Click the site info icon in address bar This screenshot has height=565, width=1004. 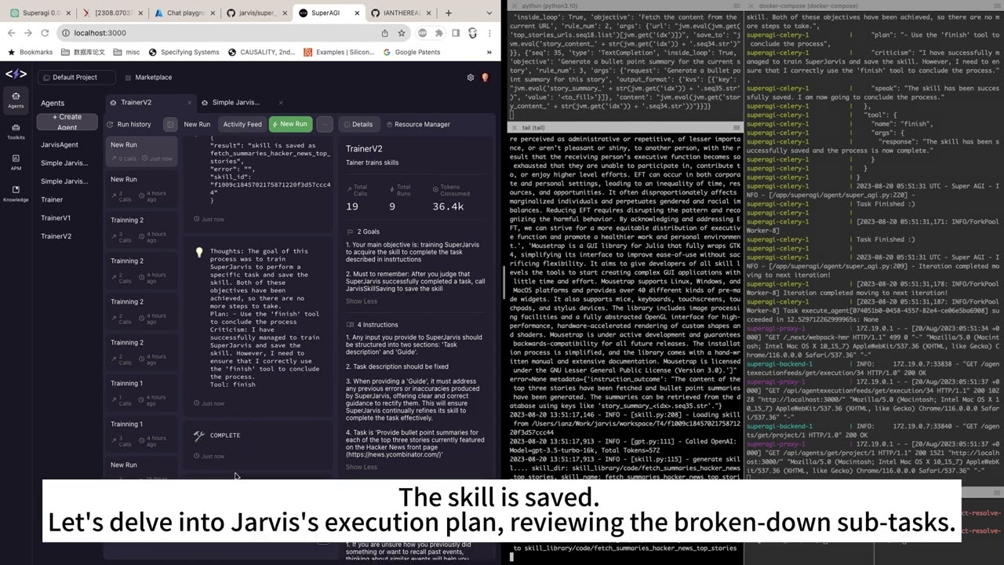coord(67,33)
